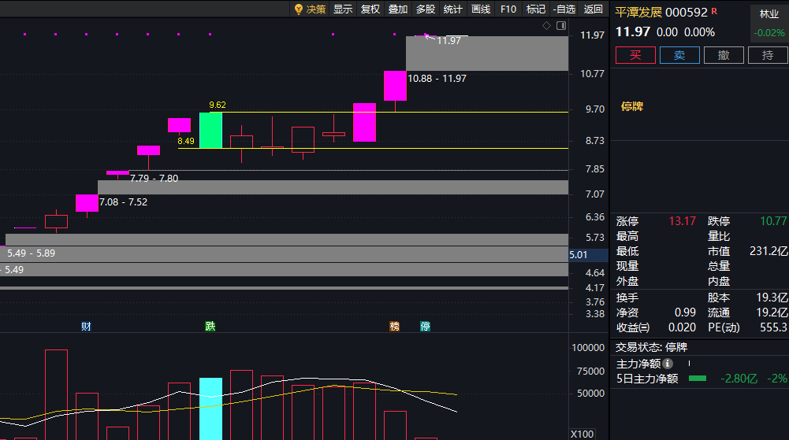Click the green 跌 marker below the chart

[x=210, y=327]
